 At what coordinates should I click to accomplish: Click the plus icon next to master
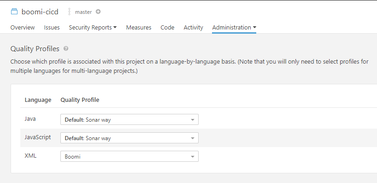tap(98, 12)
